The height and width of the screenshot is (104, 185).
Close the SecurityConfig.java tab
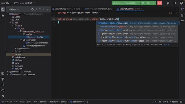click(x=142, y=9)
